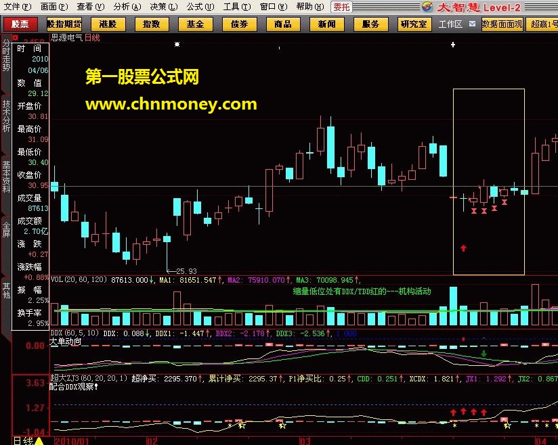Click the VOL(20,60,120) indicator label
558x445 pixels.
79,280
